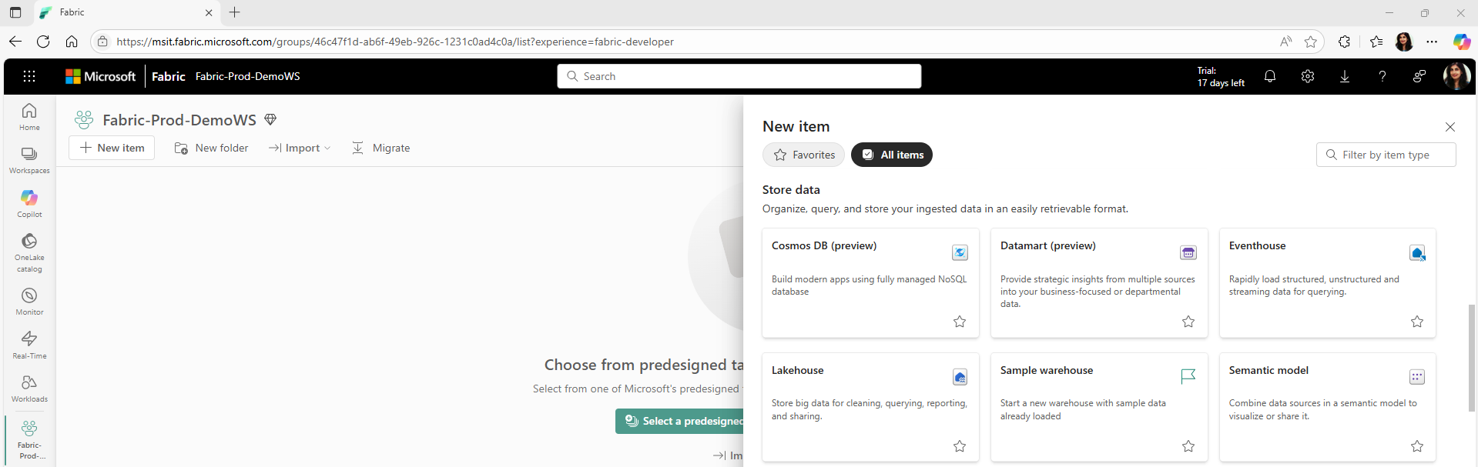Click the Trial 17 days left text
The image size is (1478, 467).
[x=1221, y=77]
